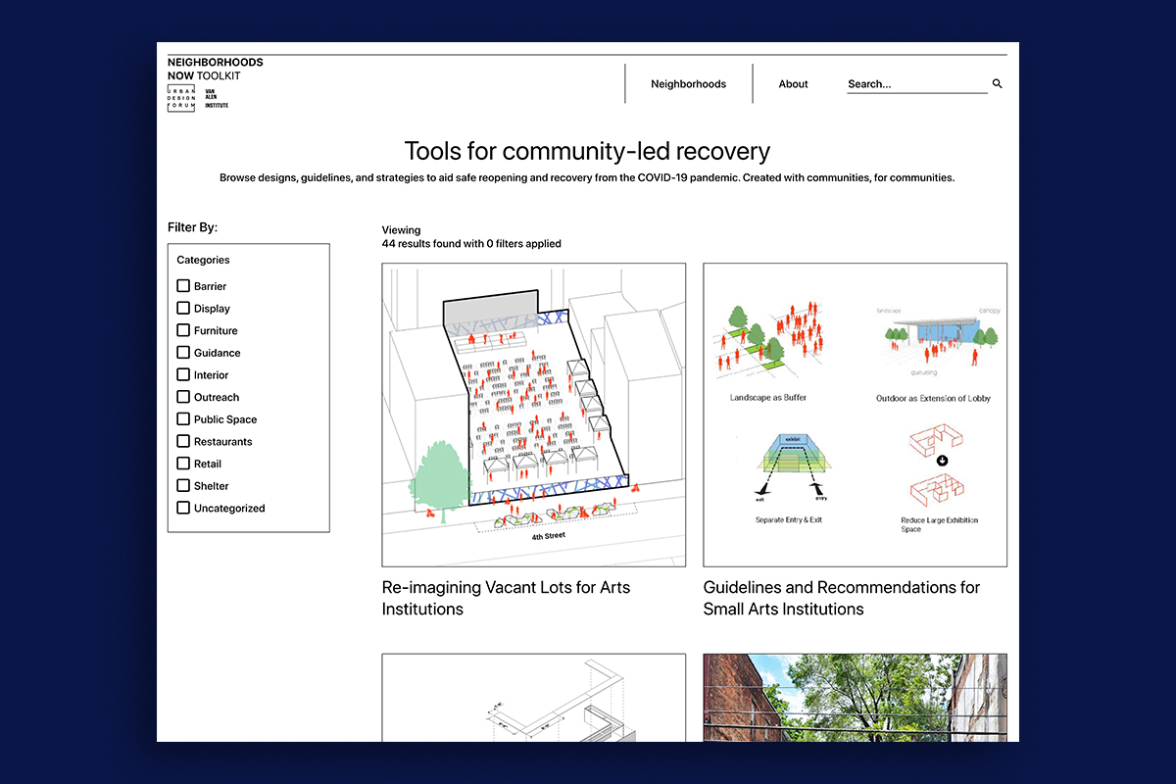Enable the Barrier category filter
This screenshot has height=784, width=1176.
pos(182,285)
